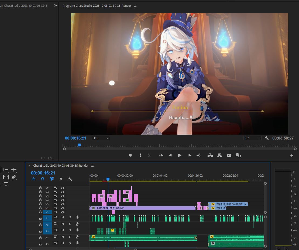Step back one frame
Screen dimensions: 299x250
point(170,155)
